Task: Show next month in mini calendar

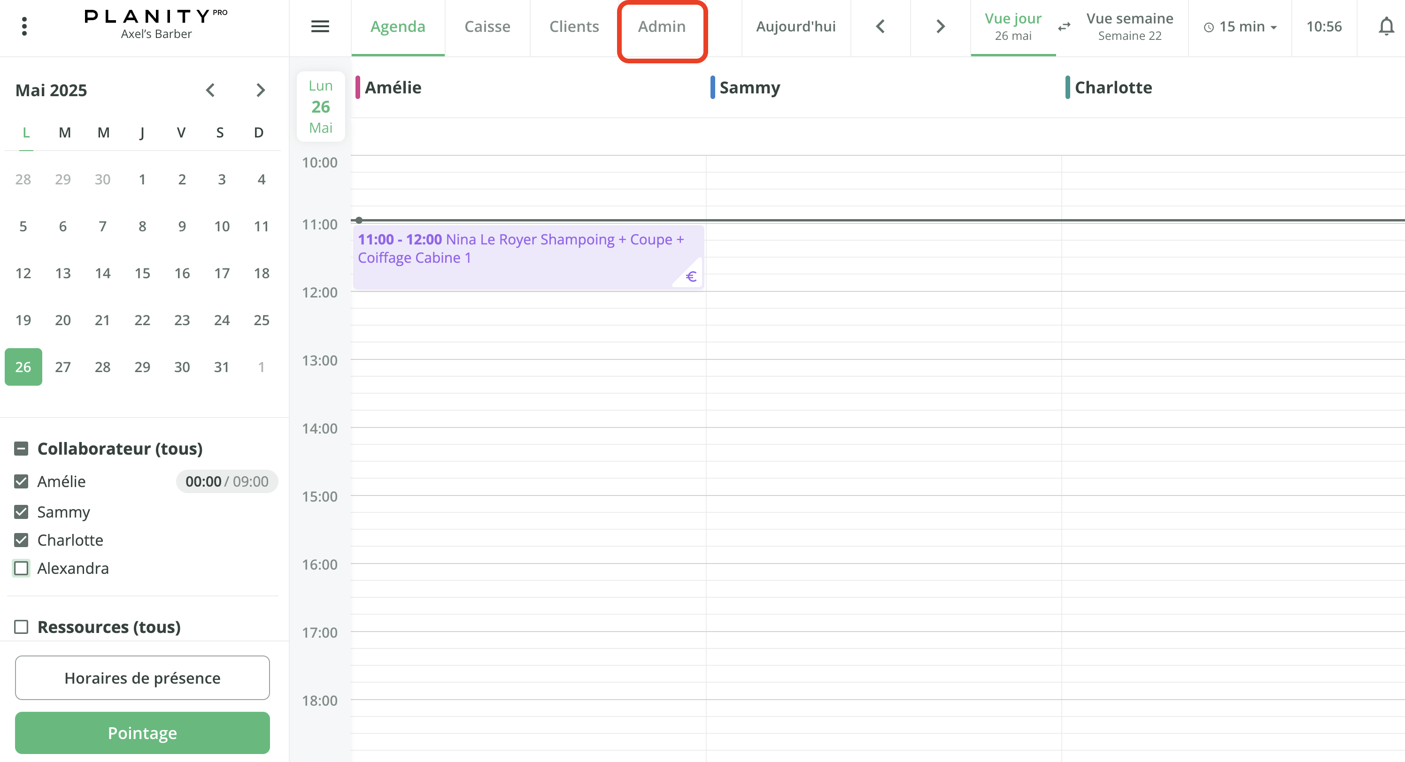Action: tap(261, 90)
